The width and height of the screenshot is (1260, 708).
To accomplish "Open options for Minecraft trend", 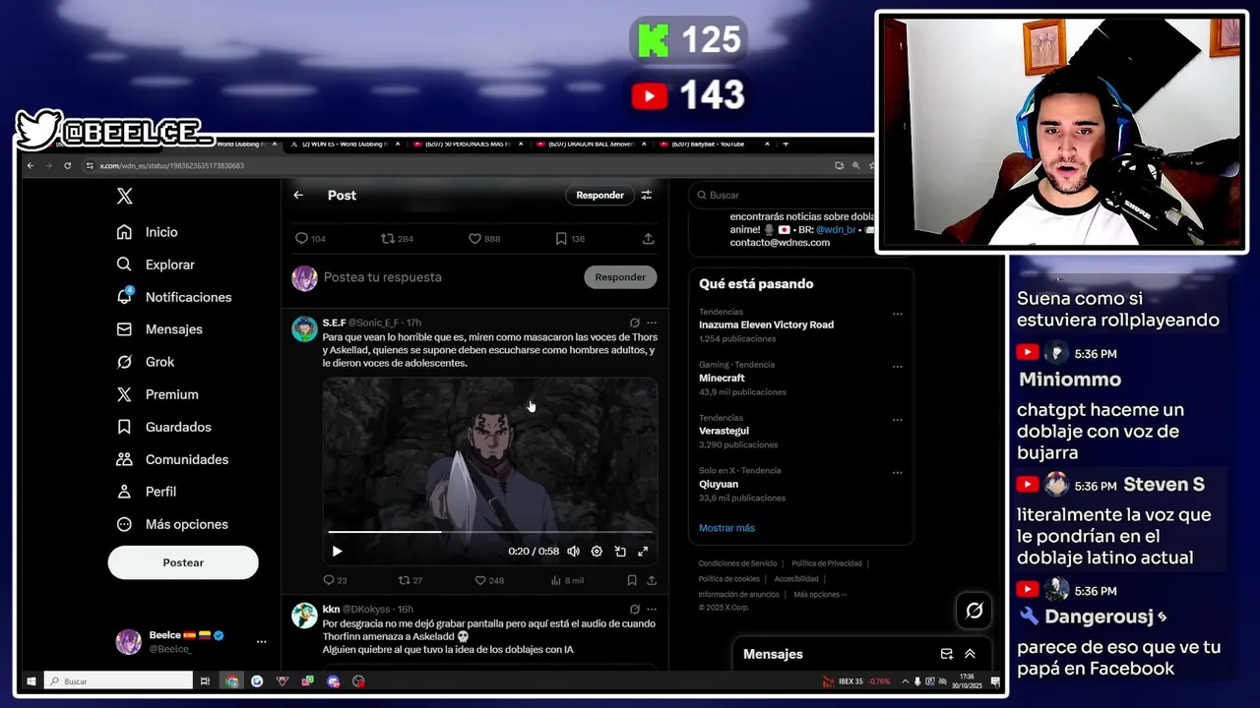I will click(897, 367).
